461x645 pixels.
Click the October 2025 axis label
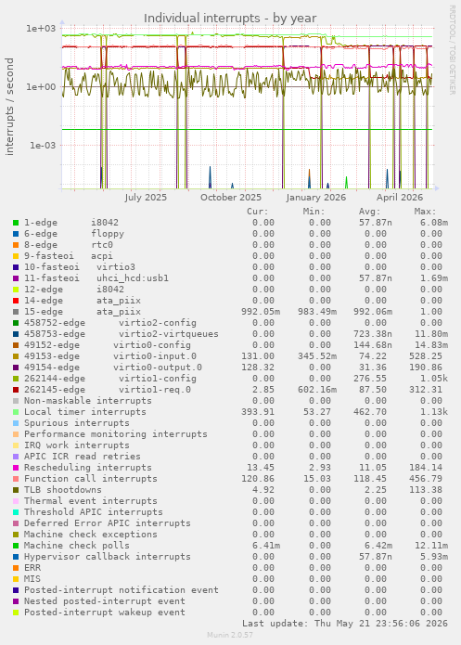(231, 198)
